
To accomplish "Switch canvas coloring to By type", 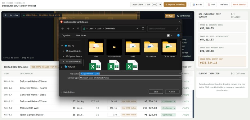I will (x=170, y=16).
